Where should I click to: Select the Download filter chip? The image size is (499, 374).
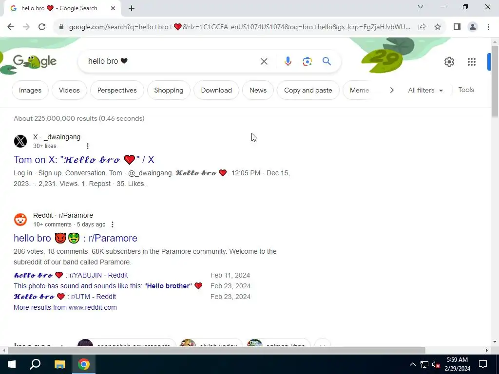coord(216,90)
